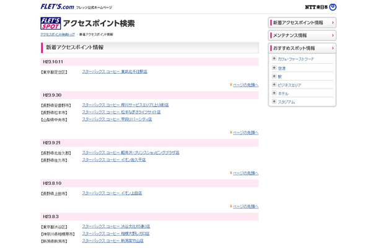Open the おすすめスポット情報 sidebar button
Screen dimensions: 378x248
(x=302, y=48)
